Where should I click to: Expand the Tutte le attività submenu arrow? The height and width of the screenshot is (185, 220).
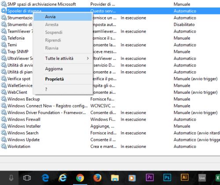coord(88,59)
